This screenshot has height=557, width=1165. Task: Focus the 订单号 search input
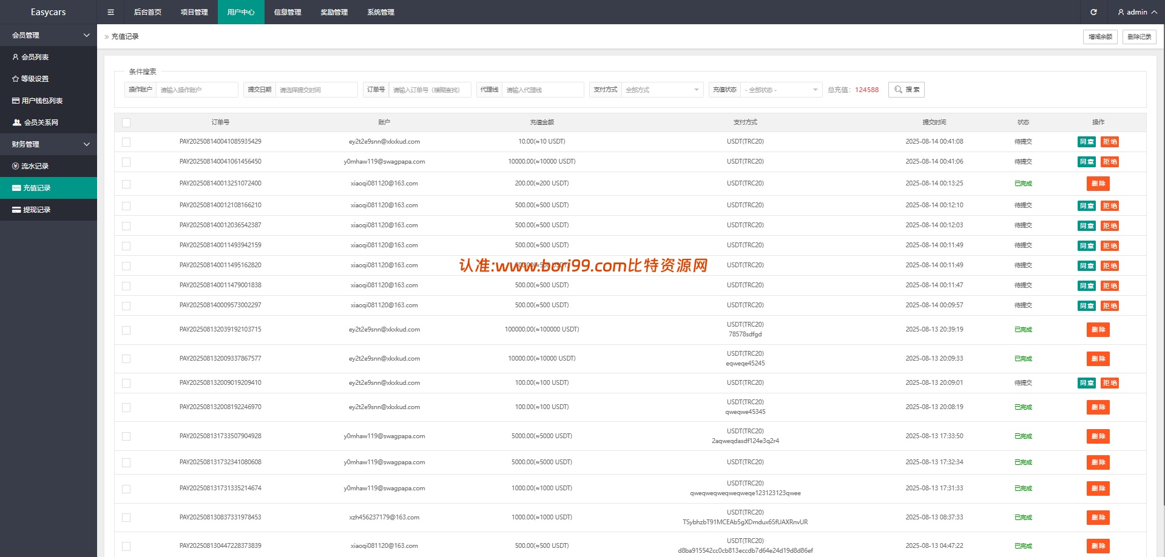coord(430,90)
